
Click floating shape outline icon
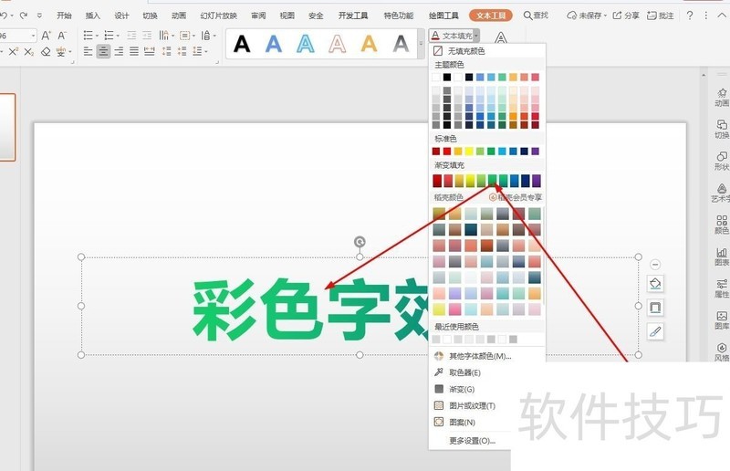[x=655, y=308]
